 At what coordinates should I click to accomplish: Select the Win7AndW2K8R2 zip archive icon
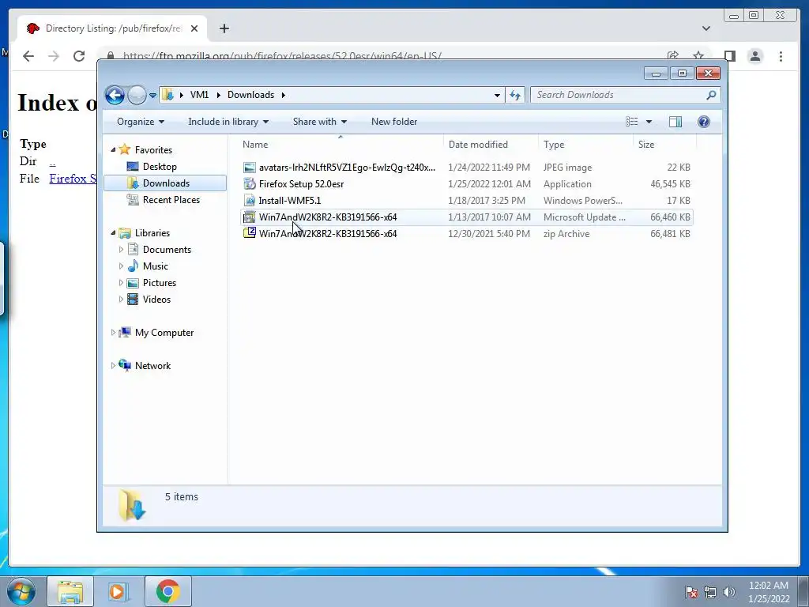click(x=250, y=233)
